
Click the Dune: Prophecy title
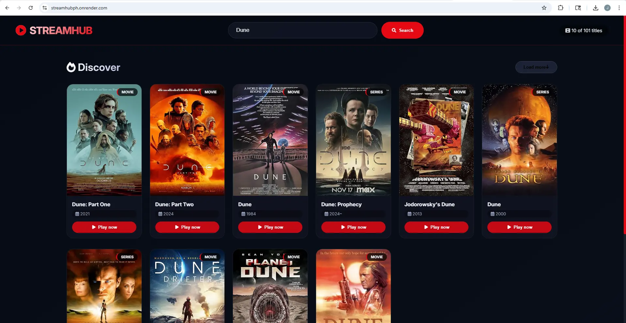(341, 204)
